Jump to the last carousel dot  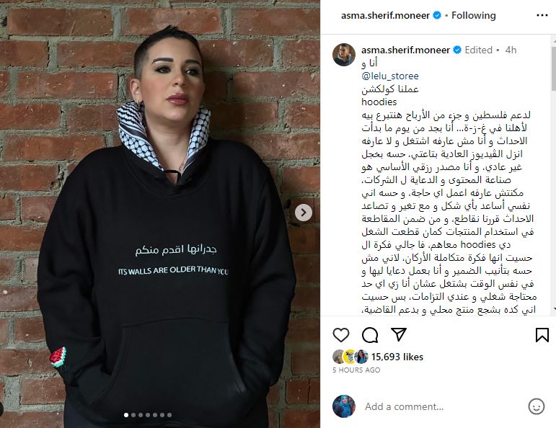pyautogui.click(x=169, y=415)
